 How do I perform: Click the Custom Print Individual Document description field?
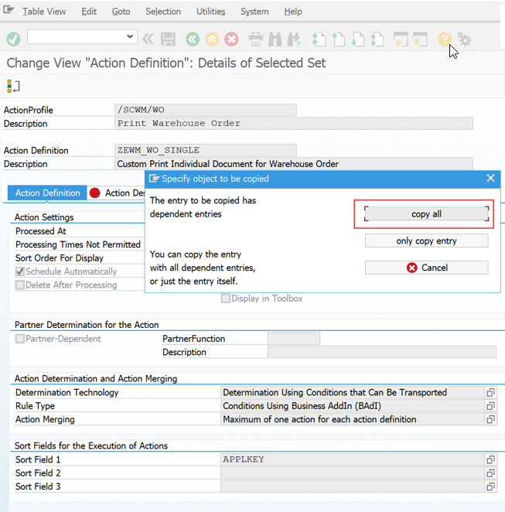(x=294, y=164)
